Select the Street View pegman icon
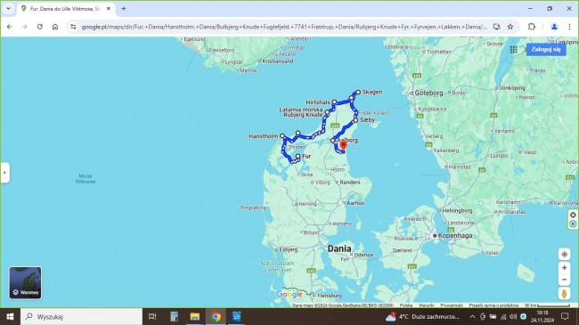This screenshot has height=325, width=579. click(x=564, y=293)
